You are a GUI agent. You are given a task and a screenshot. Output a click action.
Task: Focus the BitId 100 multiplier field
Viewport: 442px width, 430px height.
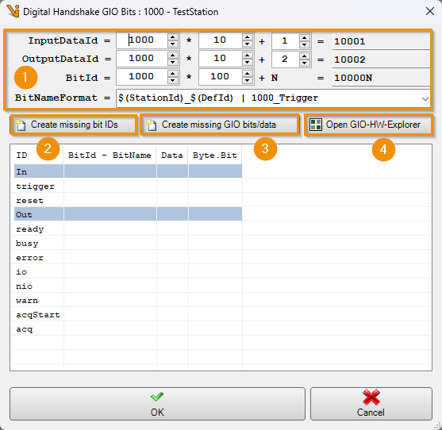point(221,77)
